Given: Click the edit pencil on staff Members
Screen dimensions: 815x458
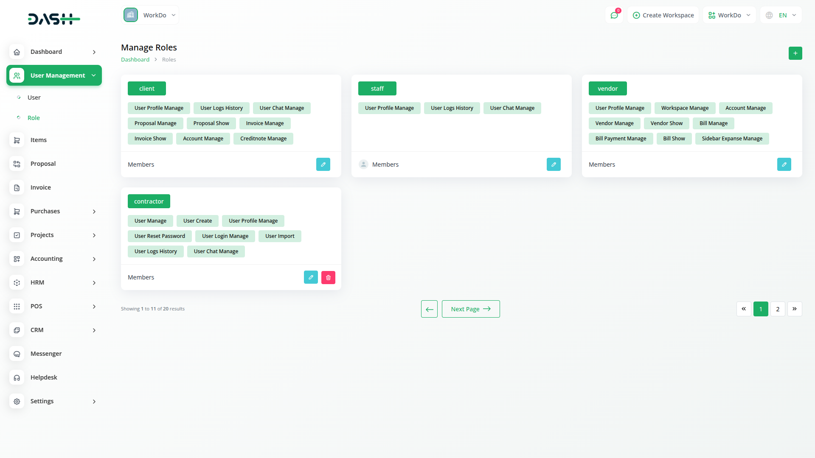Looking at the screenshot, I should 554,165.
